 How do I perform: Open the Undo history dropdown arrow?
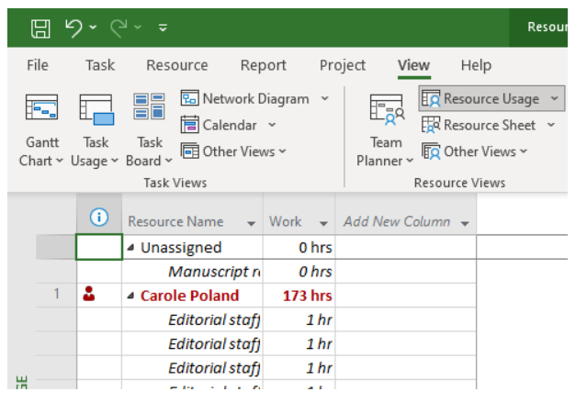93,28
